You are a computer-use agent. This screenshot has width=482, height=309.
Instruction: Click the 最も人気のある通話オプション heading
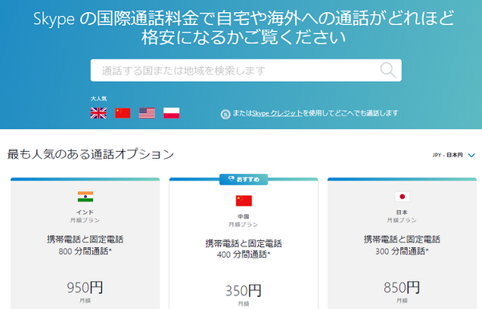(x=91, y=154)
